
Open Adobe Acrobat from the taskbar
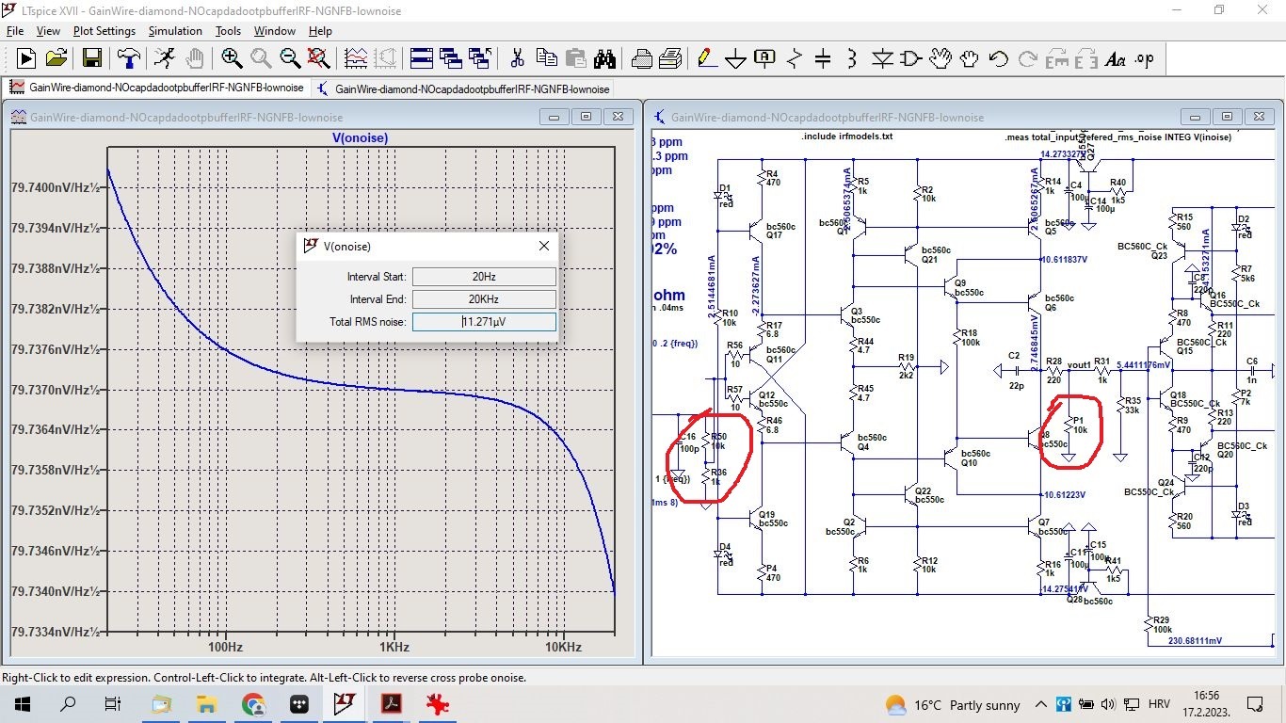point(391,704)
